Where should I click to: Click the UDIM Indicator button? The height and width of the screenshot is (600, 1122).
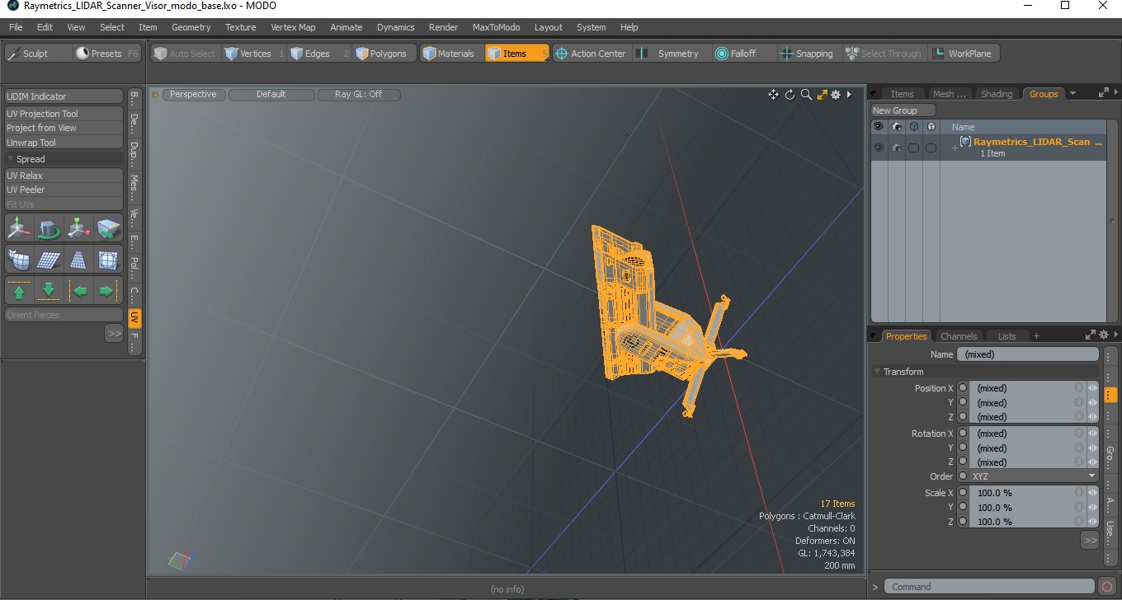click(x=64, y=96)
